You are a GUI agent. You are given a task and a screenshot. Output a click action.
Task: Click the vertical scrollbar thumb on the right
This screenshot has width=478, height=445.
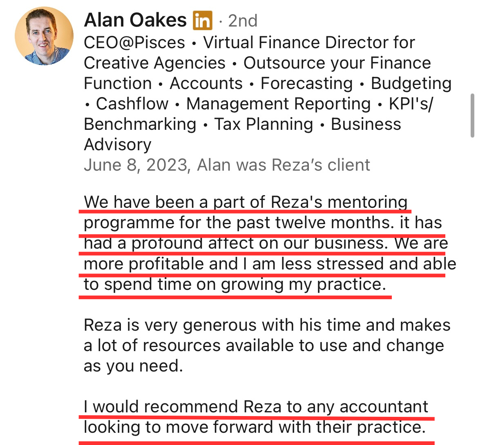(472, 116)
